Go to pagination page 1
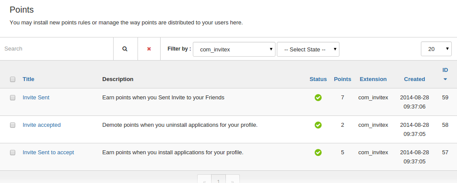Screen dimensions: 457x183 tap(218, 180)
